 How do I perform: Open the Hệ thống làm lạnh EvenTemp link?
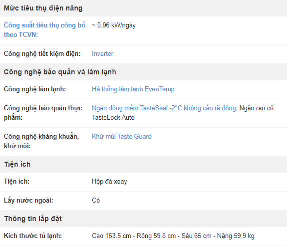(133, 89)
